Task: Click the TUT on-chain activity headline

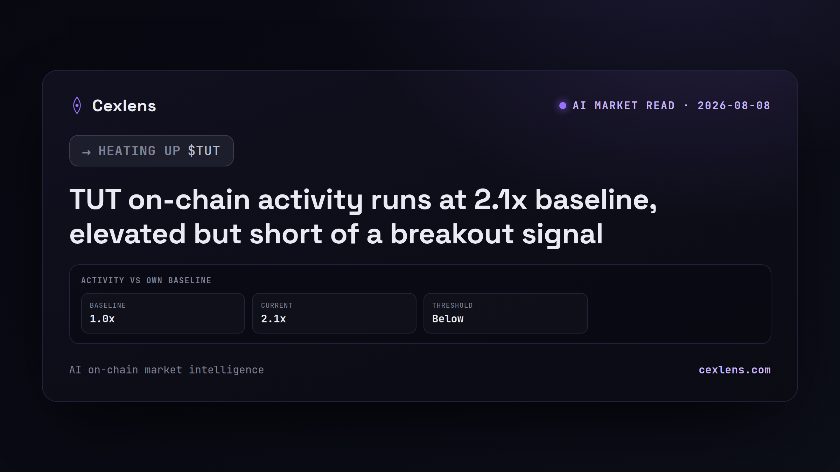Action: tap(363, 216)
